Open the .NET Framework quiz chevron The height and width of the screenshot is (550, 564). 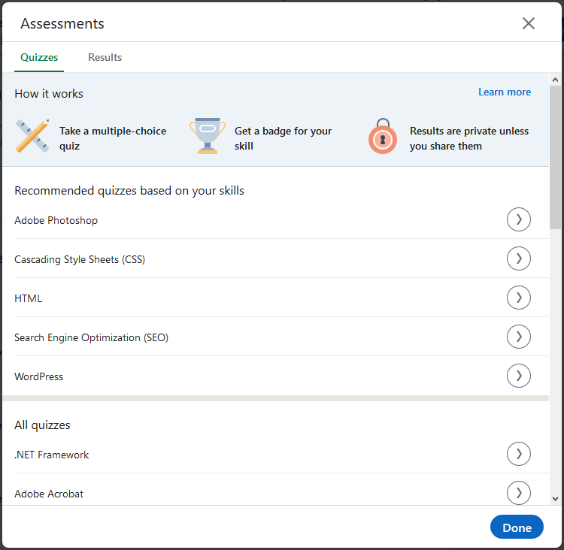pyautogui.click(x=519, y=454)
